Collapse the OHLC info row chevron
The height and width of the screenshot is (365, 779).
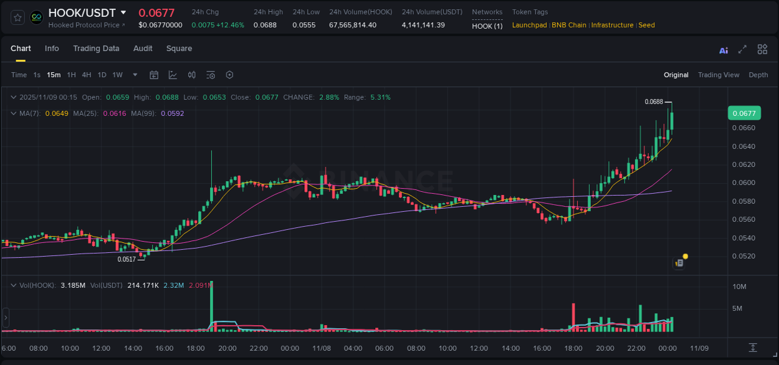14,97
